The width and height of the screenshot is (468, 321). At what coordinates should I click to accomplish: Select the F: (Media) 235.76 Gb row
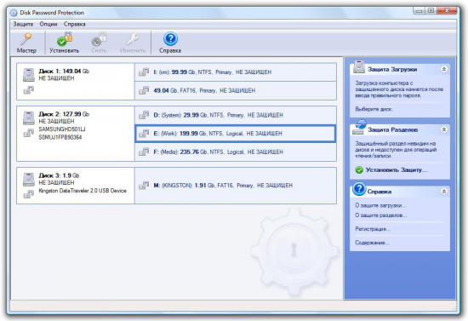click(x=236, y=152)
